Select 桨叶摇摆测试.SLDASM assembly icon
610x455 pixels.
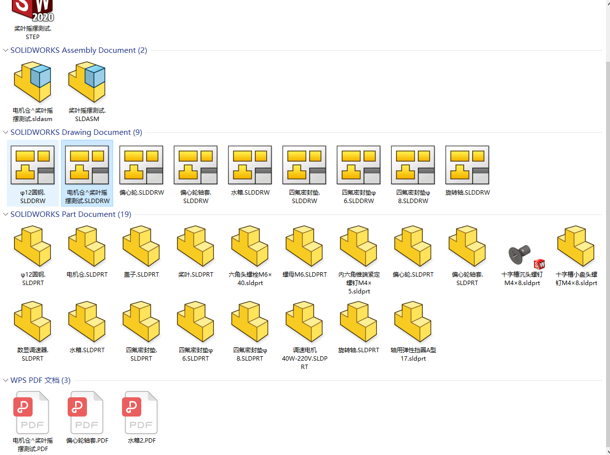pyautogui.click(x=87, y=83)
